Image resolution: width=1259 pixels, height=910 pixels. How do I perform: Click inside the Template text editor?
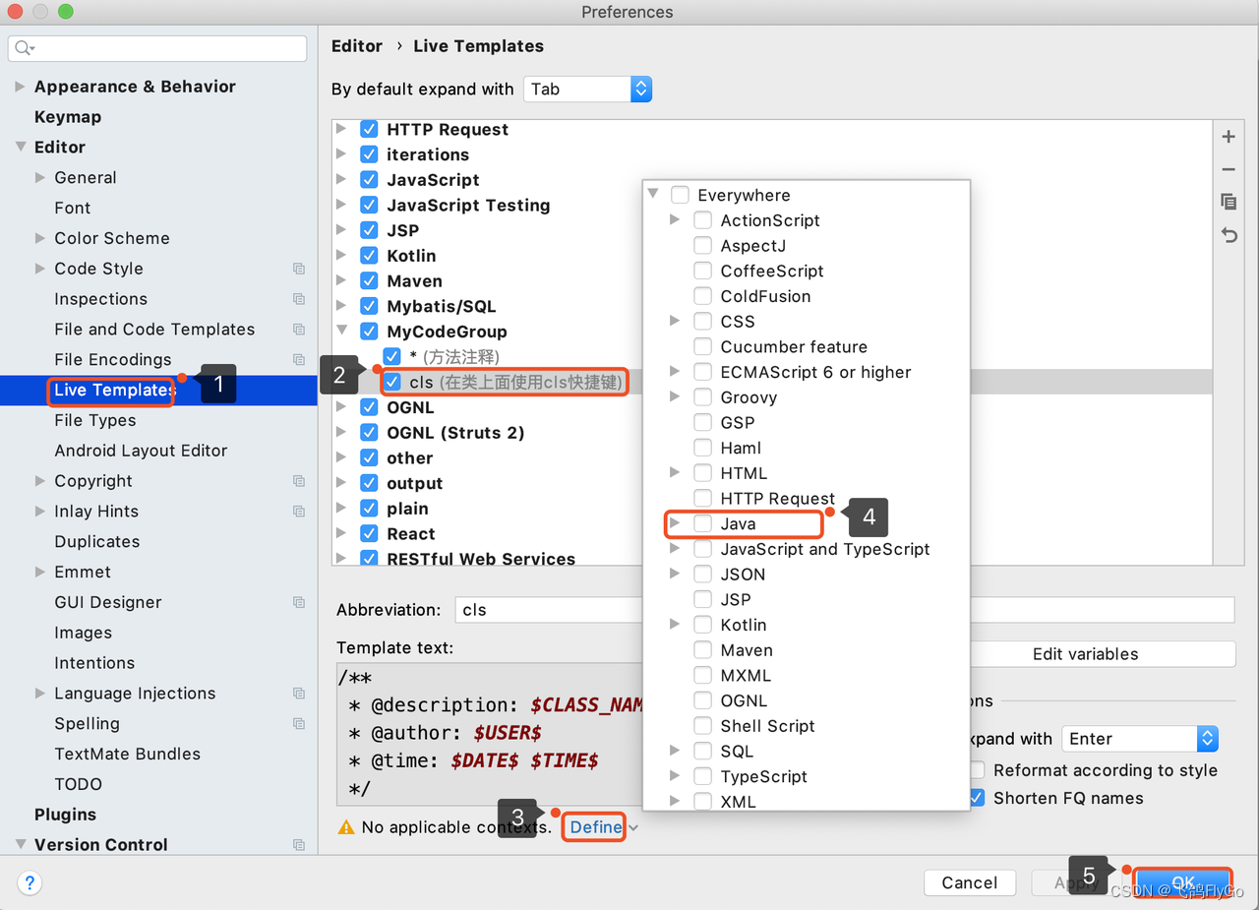(x=489, y=733)
